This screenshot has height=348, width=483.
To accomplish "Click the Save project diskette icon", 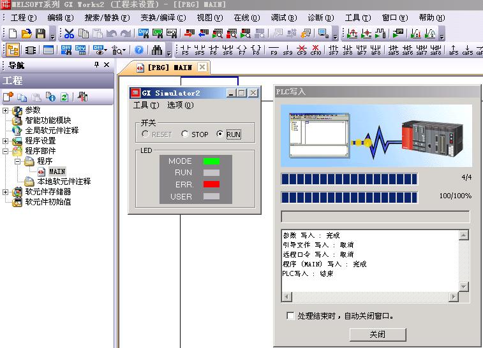I will pos(40,33).
